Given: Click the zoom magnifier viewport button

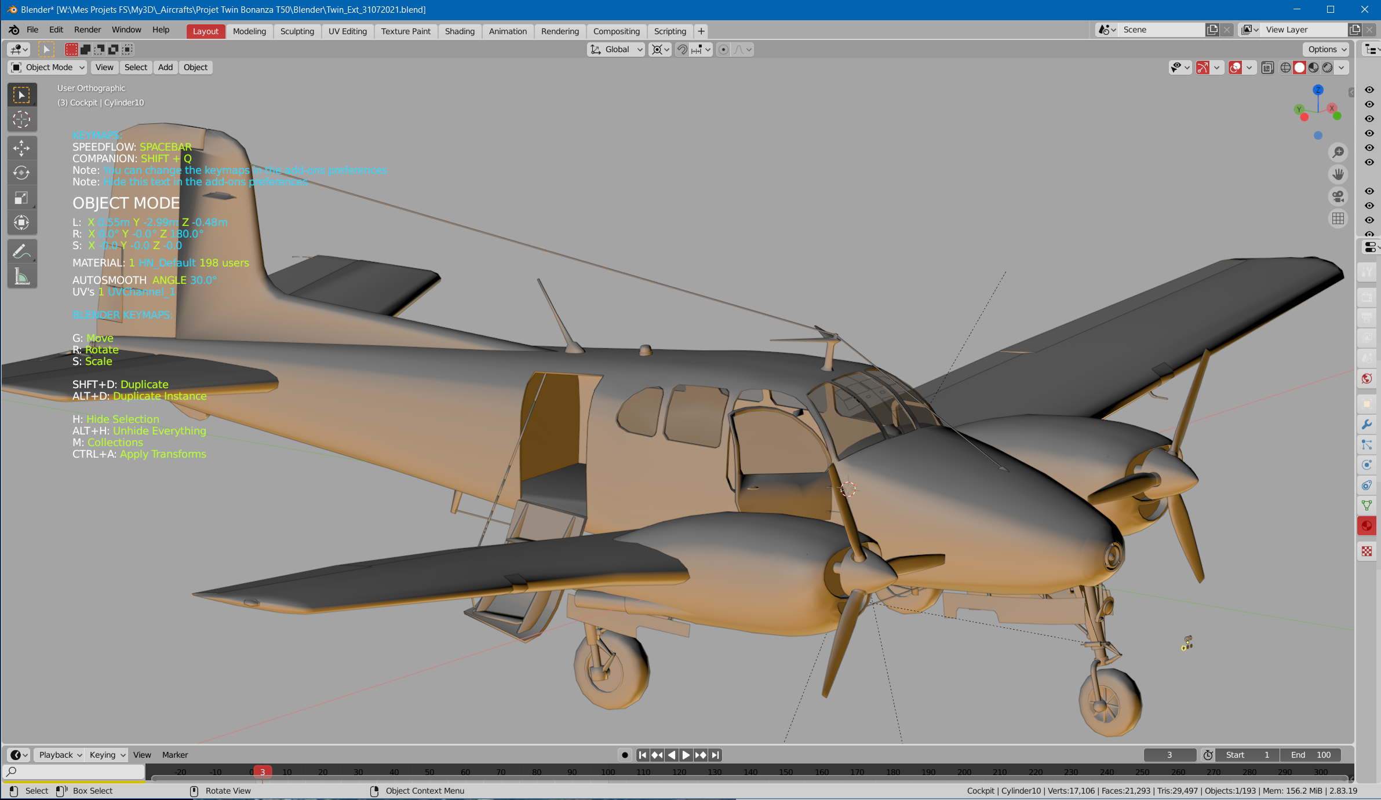Looking at the screenshot, I should pyautogui.click(x=1338, y=152).
